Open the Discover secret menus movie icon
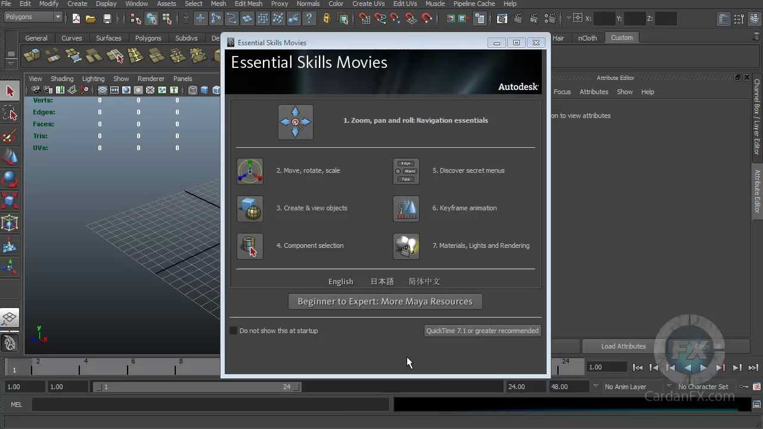This screenshot has height=429, width=763. pos(406,171)
